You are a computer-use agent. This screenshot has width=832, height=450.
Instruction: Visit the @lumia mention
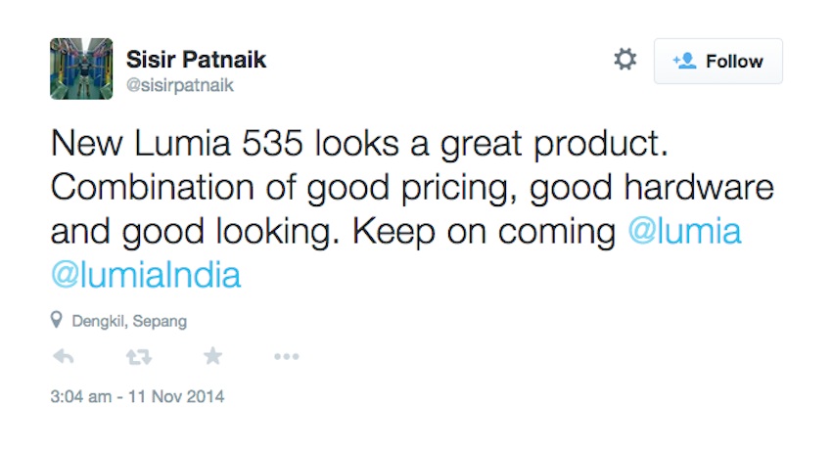685,232
